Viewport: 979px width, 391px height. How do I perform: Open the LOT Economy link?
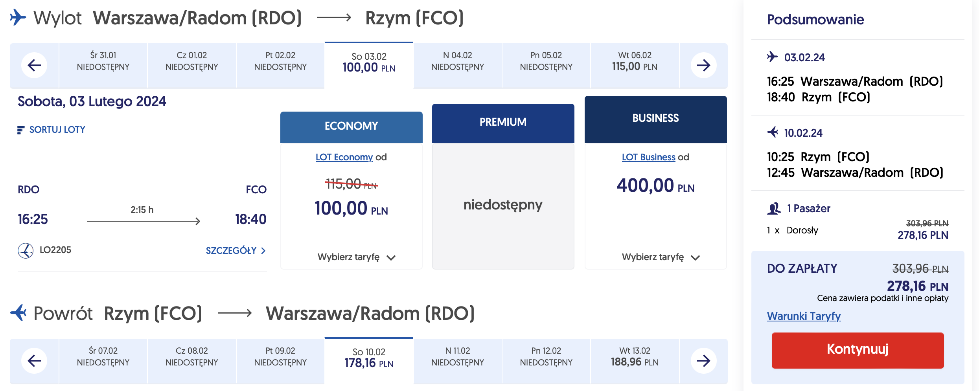click(x=344, y=157)
